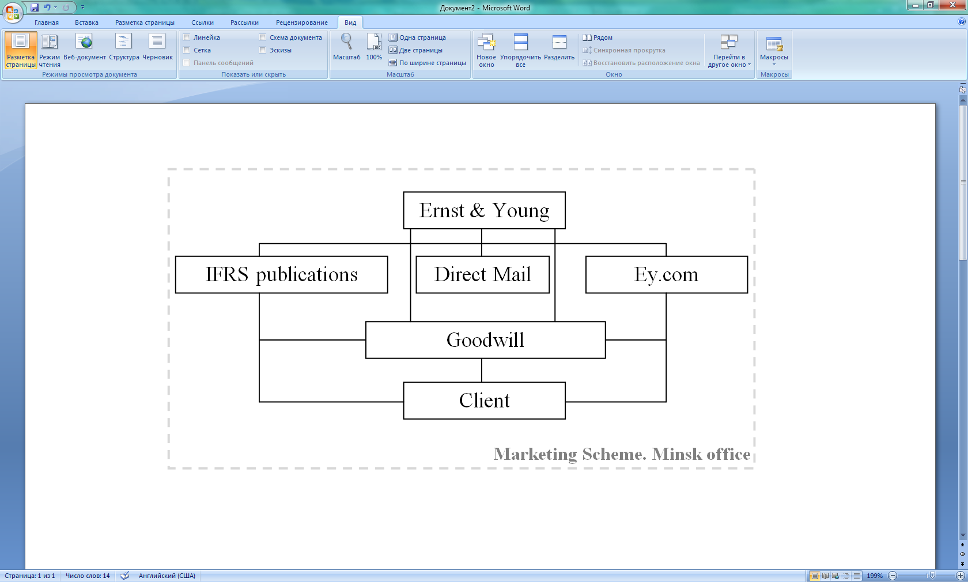Go to the Ссылки tab
This screenshot has width=968, height=582.
(x=202, y=22)
